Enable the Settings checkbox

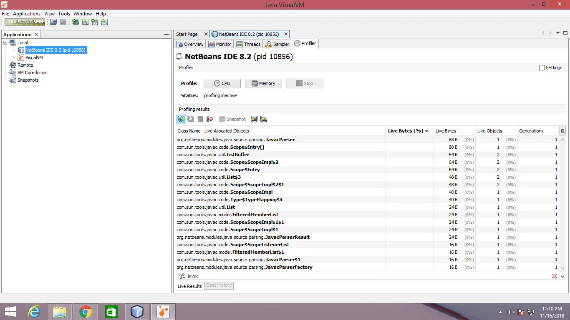542,67
